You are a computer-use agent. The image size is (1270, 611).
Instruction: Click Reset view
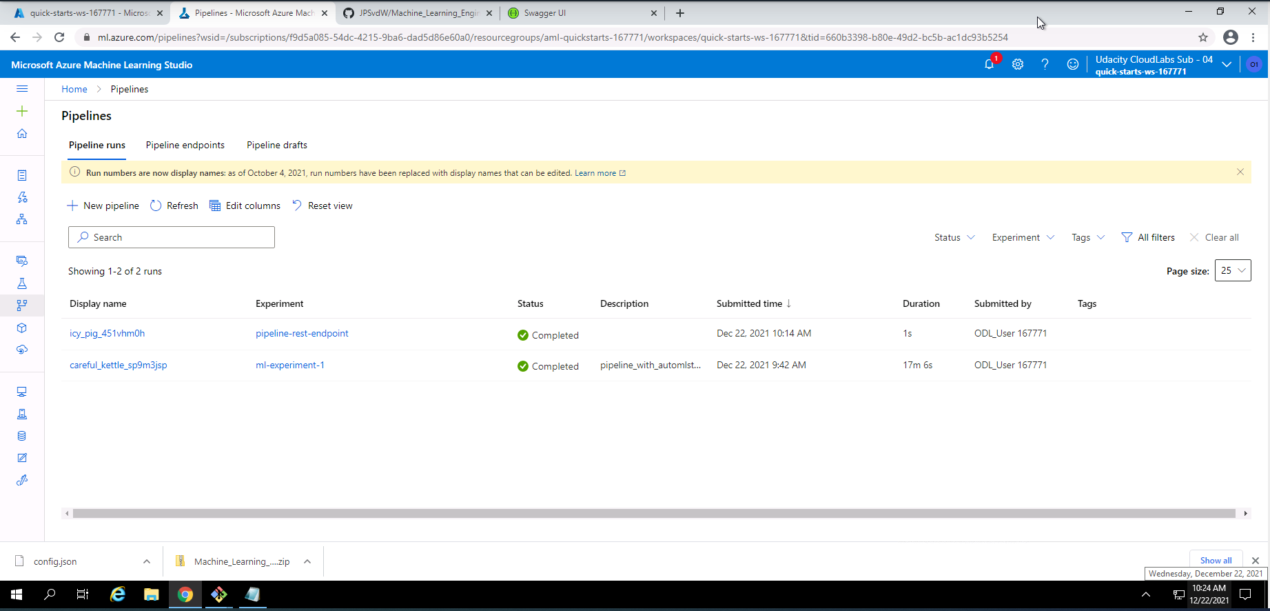click(x=322, y=206)
